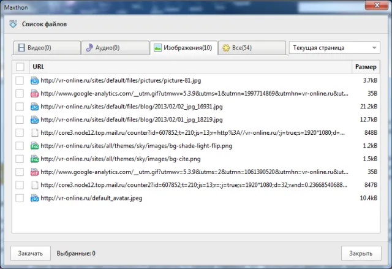Screen dimensions: 392x269
Task: Click the blank file icon of the 848B counter row
Action: pyautogui.click(x=34, y=133)
